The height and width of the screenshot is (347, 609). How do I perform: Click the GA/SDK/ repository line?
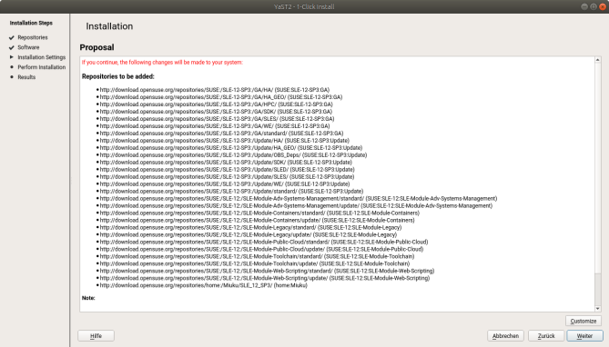(x=216, y=111)
